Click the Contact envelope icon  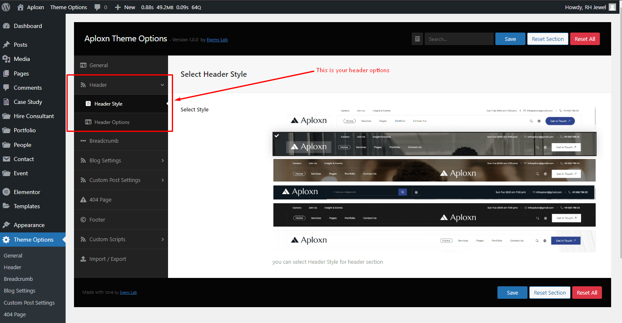[6, 159]
